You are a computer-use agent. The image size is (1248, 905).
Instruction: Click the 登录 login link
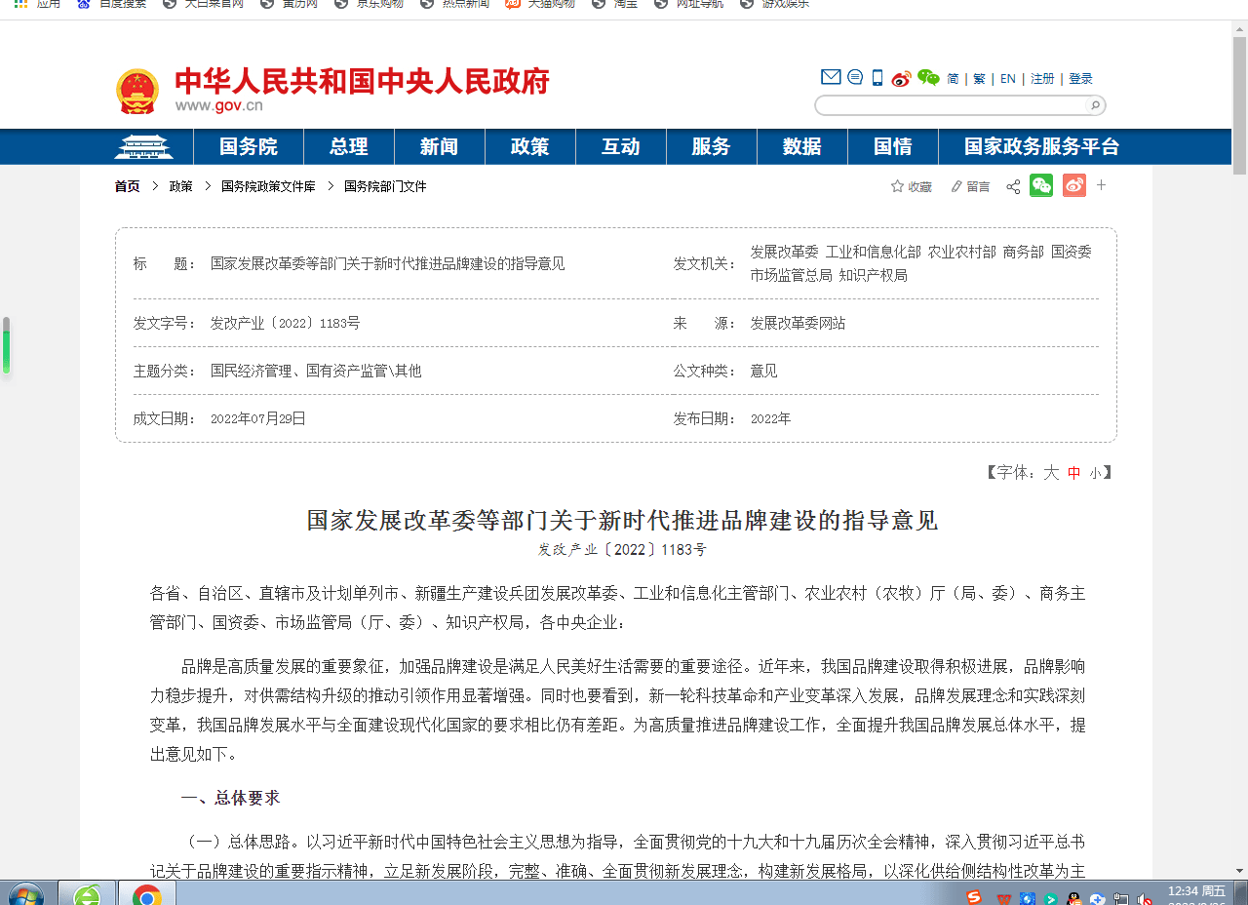pos(1080,79)
